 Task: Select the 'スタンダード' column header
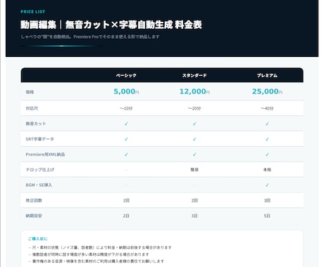coord(194,75)
